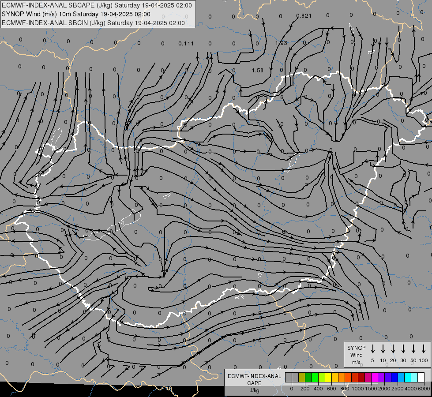Click the amber swatch right of 600

(x=335, y=377)
